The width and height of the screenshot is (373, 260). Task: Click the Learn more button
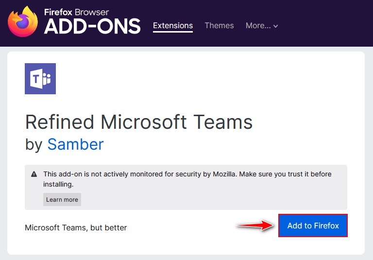[62, 200]
